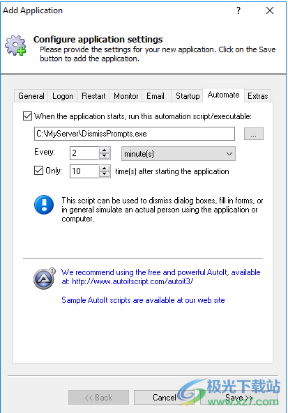The height and width of the screenshot is (413, 288).
Task: Click the script path input field
Action: click(135, 134)
